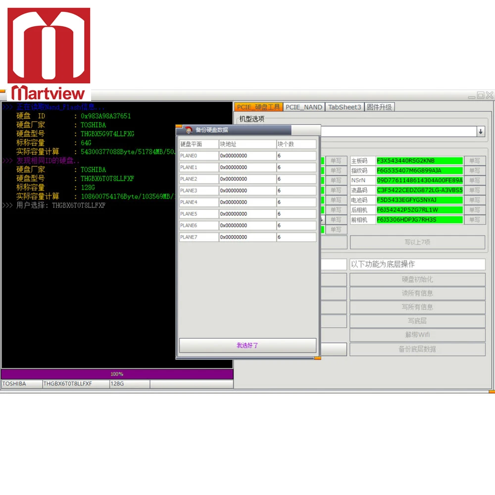Click THGBX6T0T8LLFXF in status bar
Viewport: 495px width, 495px height.
tap(76, 384)
